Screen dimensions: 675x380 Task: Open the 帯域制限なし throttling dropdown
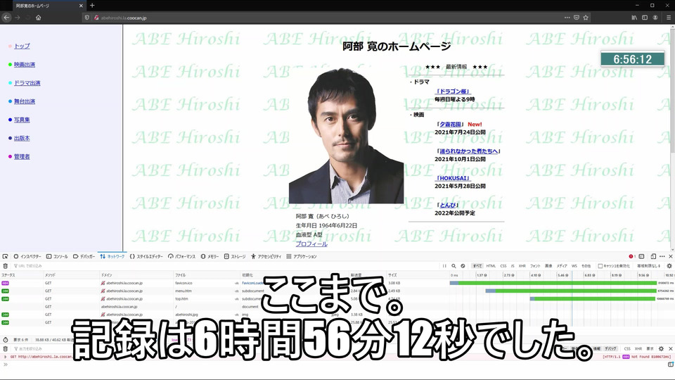649,266
